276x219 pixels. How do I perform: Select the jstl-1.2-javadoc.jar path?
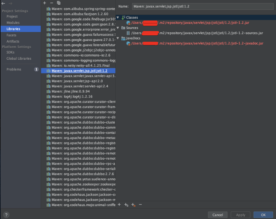pos(197,43)
